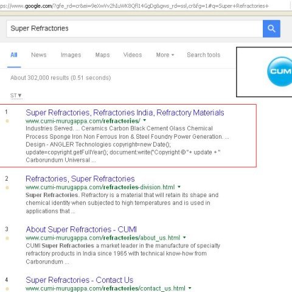Expand arrow next to contact_us.html URL
The width and height of the screenshot is (292, 292).
[190, 288]
